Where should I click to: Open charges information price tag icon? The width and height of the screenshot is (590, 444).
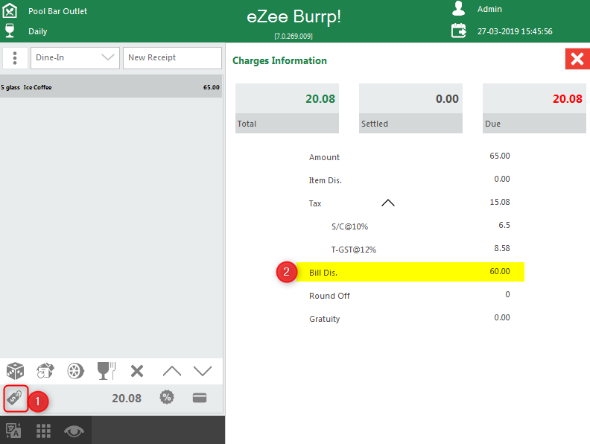coord(16,398)
